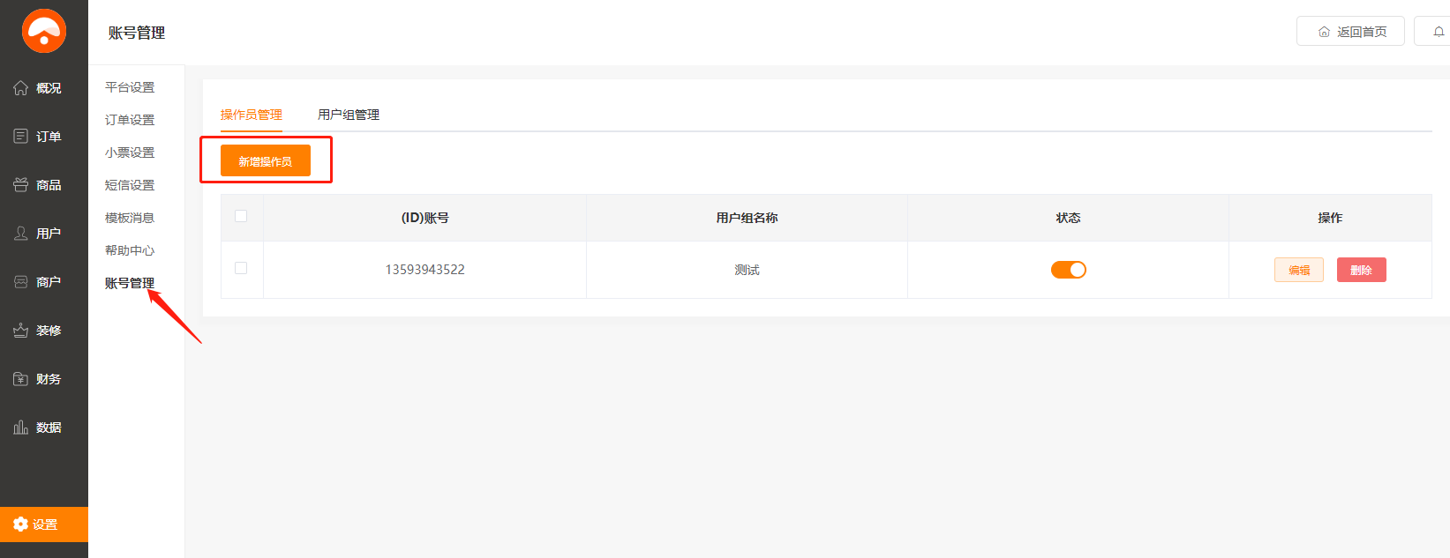Check the checkbox for account 13593943522
The width and height of the screenshot is (1450, 558).
pyautogui.click(x=241, y=268)
